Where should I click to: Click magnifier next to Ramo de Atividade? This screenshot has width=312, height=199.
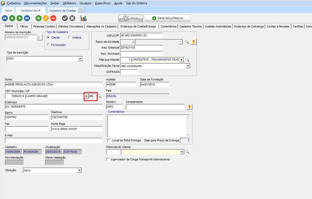pos(187,42)
